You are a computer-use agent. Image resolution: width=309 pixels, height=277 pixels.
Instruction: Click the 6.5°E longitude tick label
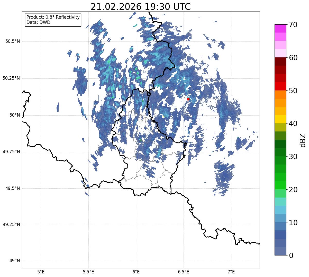click(184, 272)
